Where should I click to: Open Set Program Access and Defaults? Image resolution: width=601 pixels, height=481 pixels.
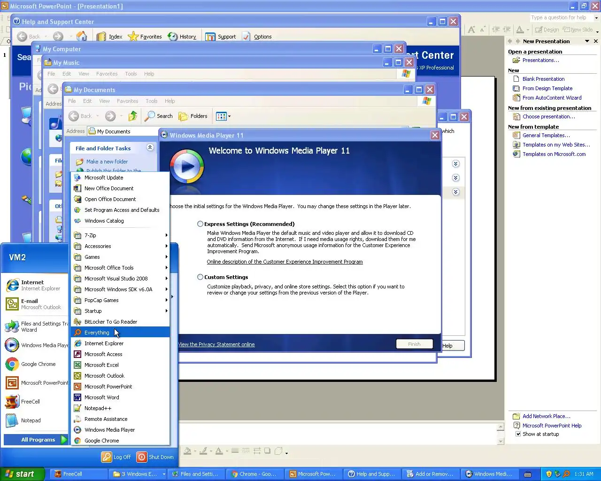[x=120, y=209]
